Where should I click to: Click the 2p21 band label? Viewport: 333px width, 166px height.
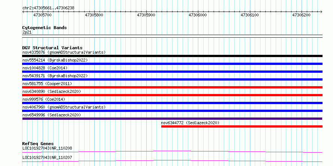[27, 32]
